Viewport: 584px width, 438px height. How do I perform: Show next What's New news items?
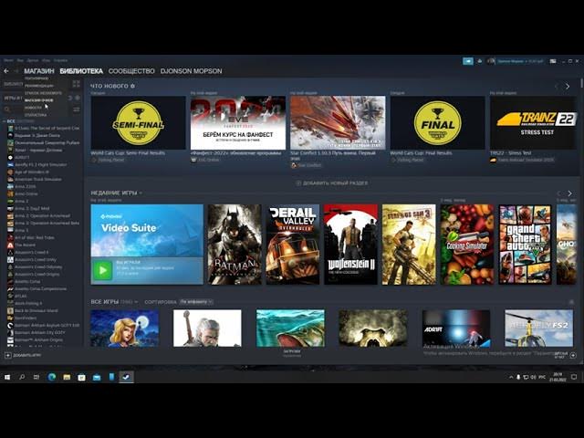pos(568,86)
